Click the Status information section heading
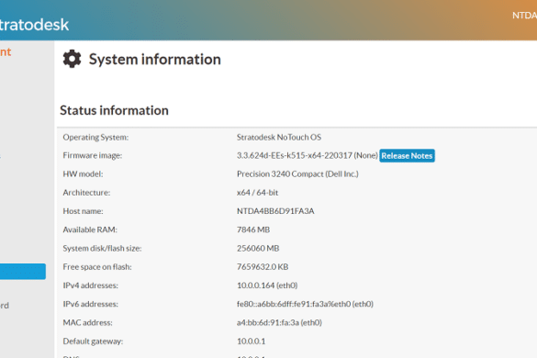The height and width of the screenshot is (358, 537). click(114, 110)
